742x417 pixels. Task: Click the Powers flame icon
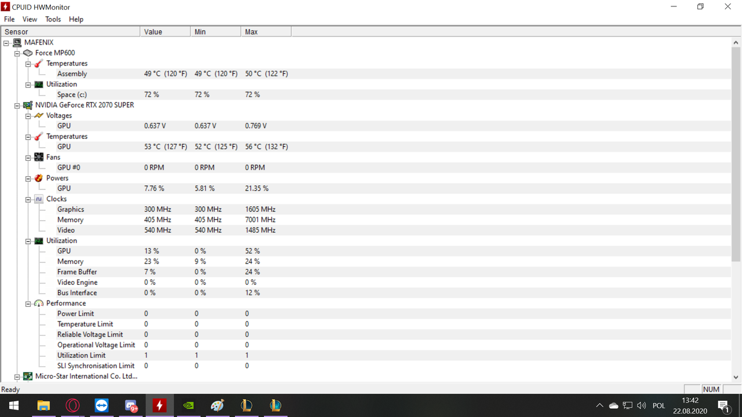(38, 178)
